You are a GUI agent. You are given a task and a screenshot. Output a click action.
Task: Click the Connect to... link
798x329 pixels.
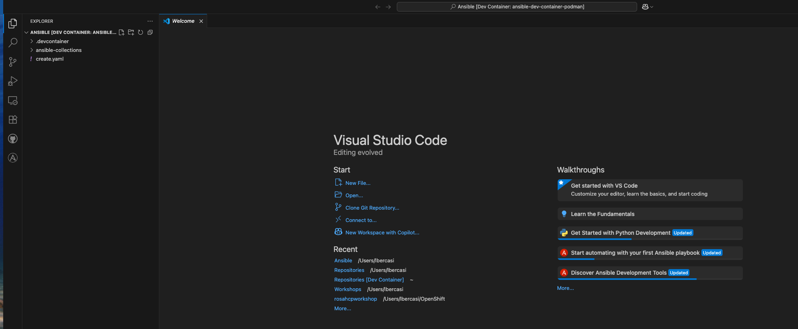(361, 220)
